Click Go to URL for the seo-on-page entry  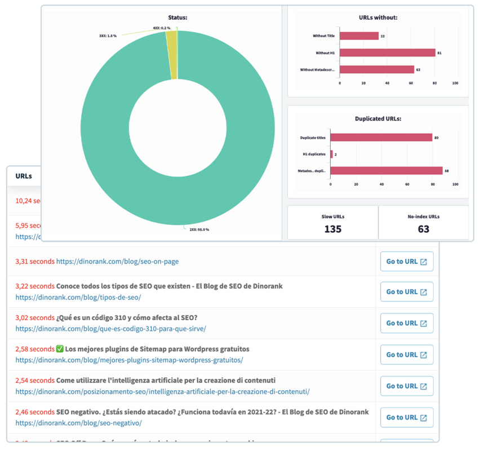tap(407, 261)
